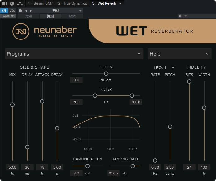Click the 对照 compare button
Screen dimensions: 216x181
click(29, 16)
